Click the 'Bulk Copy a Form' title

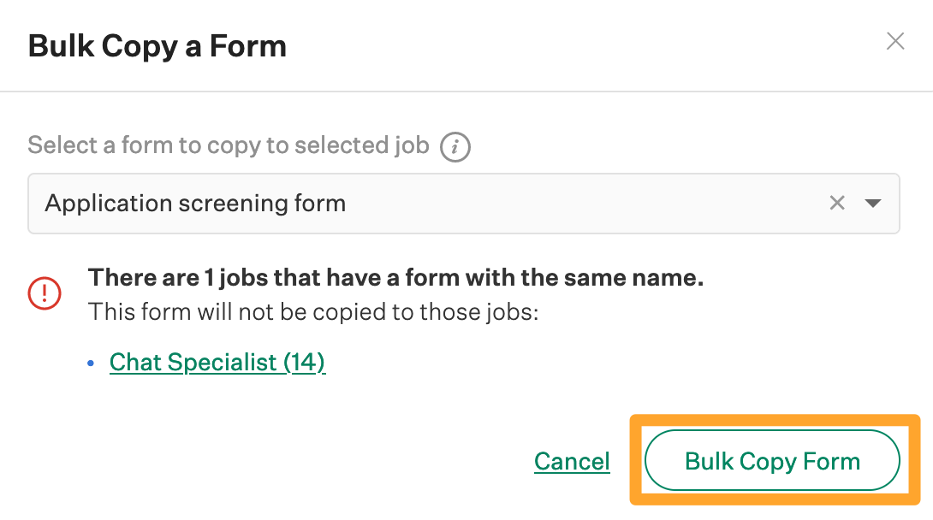pyautogui.click(x=157, y=45)
